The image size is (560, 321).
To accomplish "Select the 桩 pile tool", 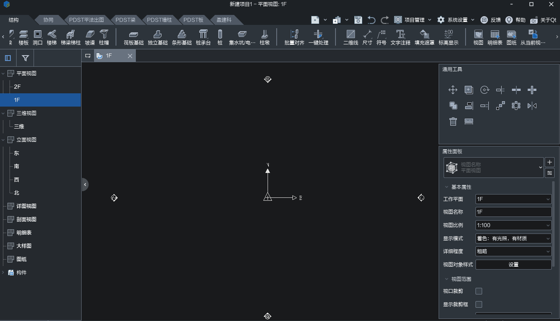I will (x=220, y=37).
